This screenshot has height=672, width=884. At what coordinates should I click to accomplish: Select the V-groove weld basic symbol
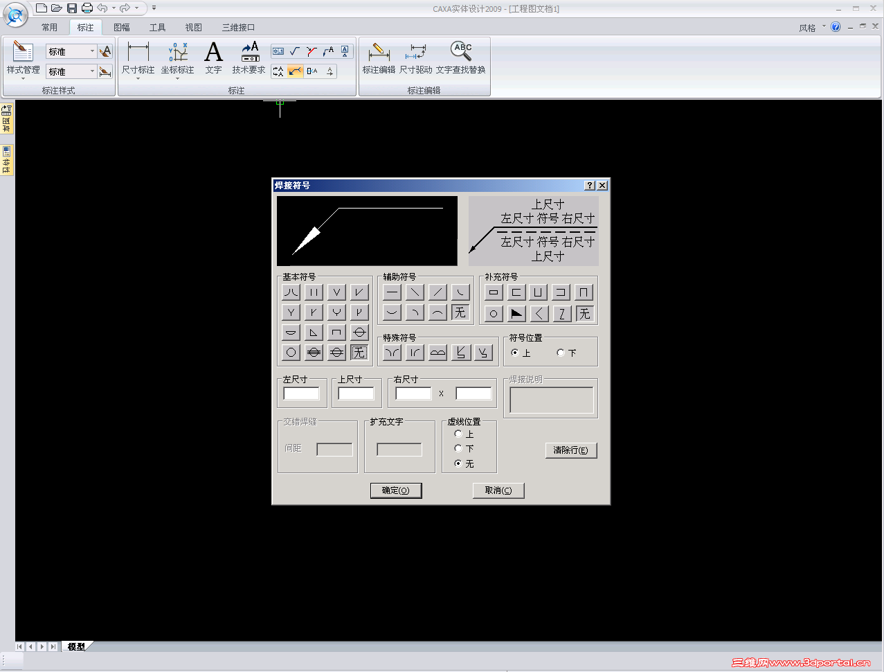tap(336, 292)
